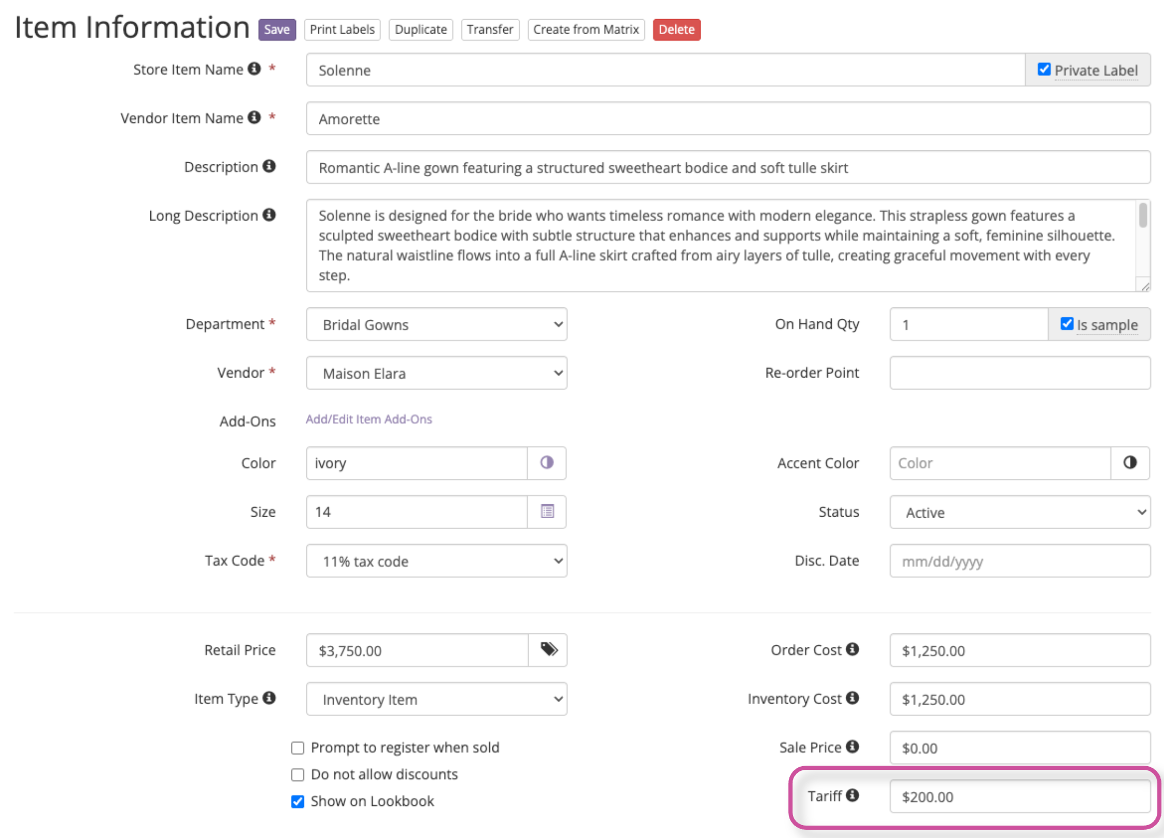
Task: Open the Tax Code dropdown
Action: 437,561
